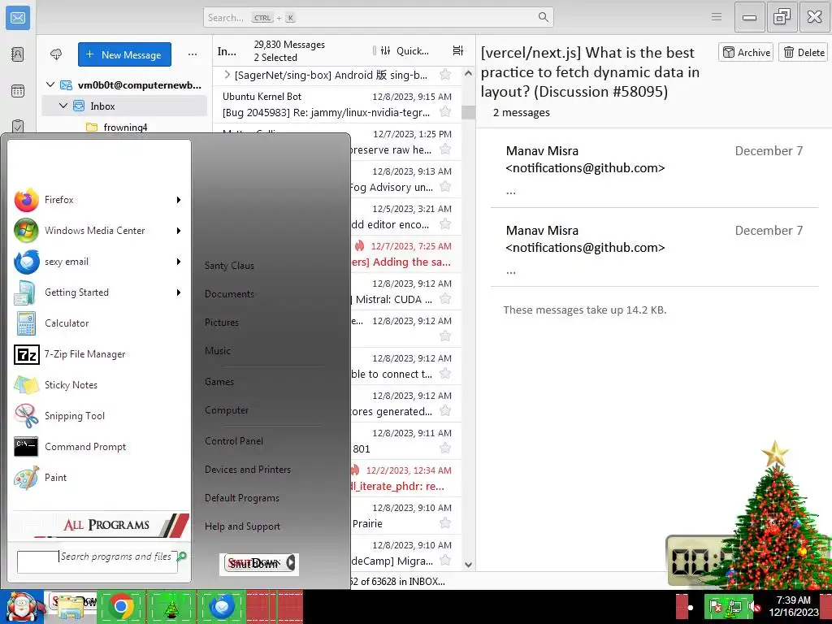
Task: Star the Mistral: CUDA message
Action: (x=445, y=299)
